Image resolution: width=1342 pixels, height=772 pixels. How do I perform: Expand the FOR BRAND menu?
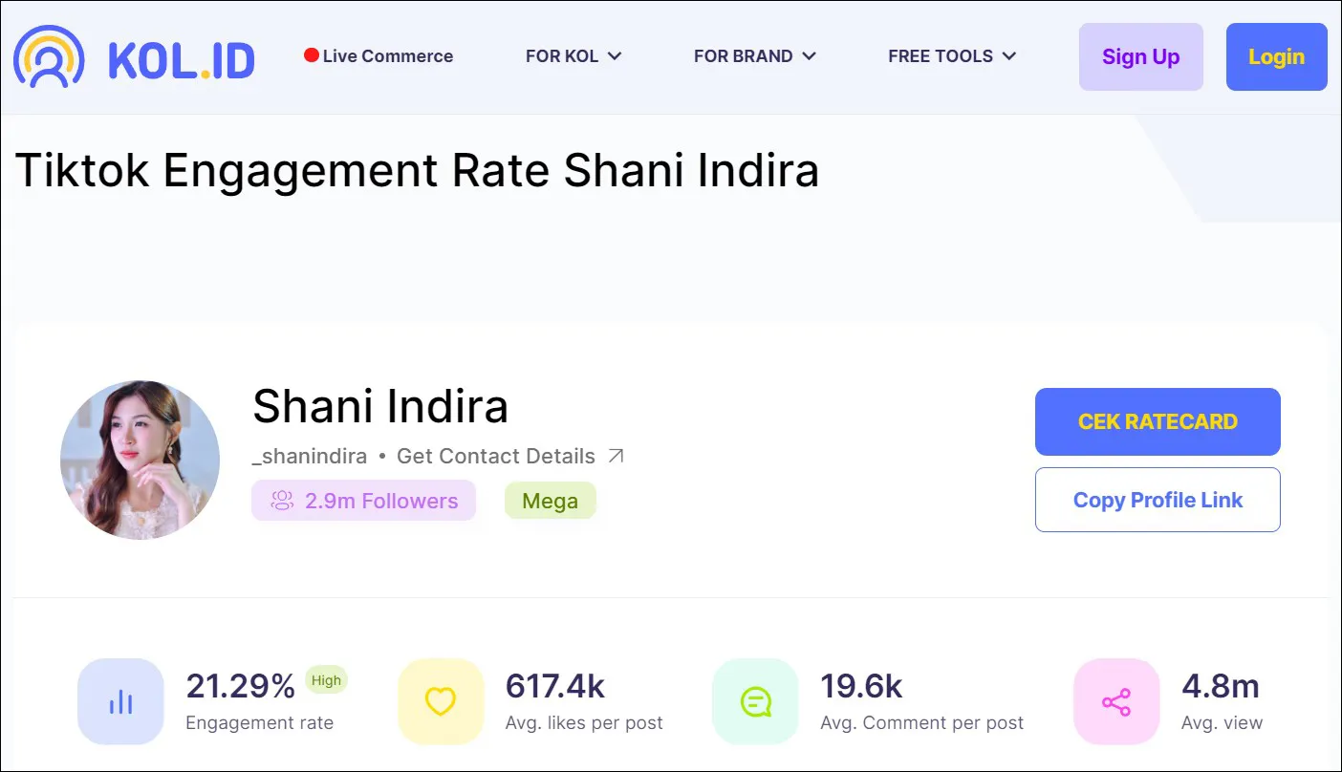click(755, 56)
